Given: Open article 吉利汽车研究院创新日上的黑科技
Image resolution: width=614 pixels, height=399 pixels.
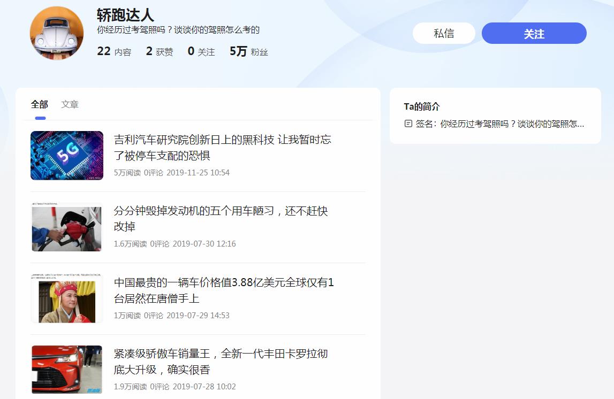Looking at the screenshot, I should [222, 148].
